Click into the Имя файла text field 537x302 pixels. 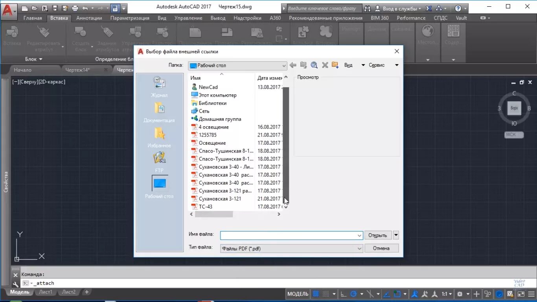[288, 235]
